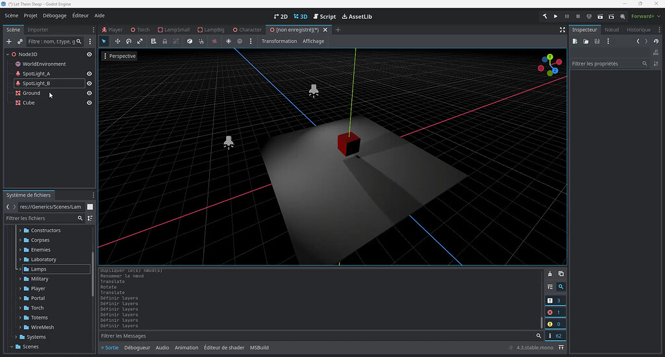Open the Affichage viewport menu
Viewport: 665px width, 357px height.
point(313,41)
